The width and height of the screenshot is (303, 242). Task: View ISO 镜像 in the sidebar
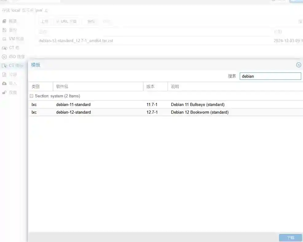(x=14, y=57)
